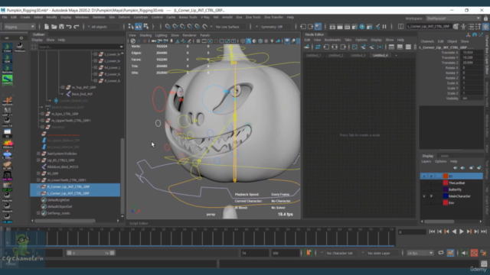490x275 pixels.
Task: Toggle playback P box of MainCharacter layer
Action: pyautogui.click(x=431, y=196)
